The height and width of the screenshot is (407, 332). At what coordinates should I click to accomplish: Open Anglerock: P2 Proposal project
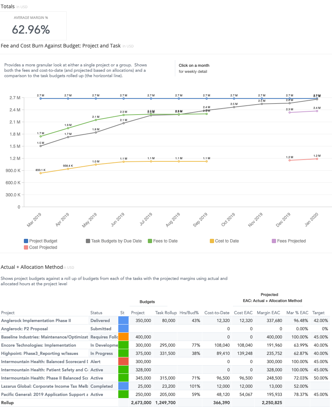(x=24, y=329)
